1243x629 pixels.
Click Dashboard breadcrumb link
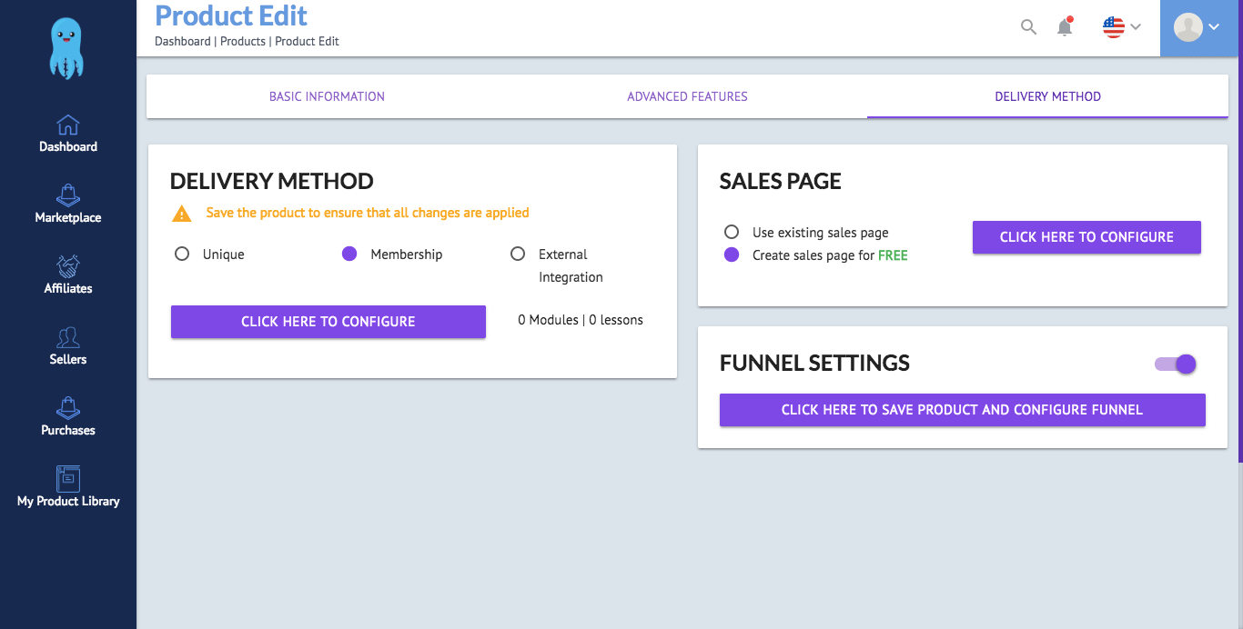pyautogui.click(x=183, y=41)
